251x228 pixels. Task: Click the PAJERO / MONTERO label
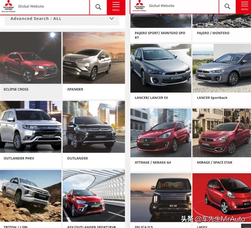pyautogui.click(x=213, y=33)
